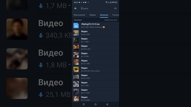Tap the back arrow next to search
The image size is (191, 107).
[76, 8]
